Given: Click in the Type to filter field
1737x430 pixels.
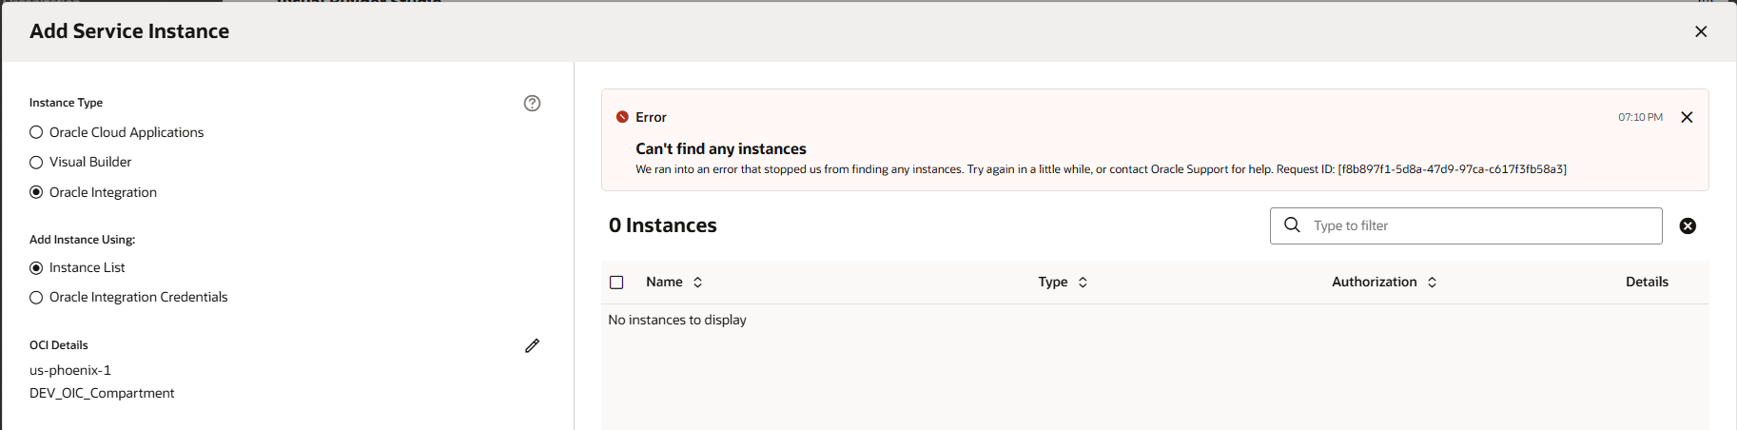Looking at the screenshot, I should coord(1466,225).
